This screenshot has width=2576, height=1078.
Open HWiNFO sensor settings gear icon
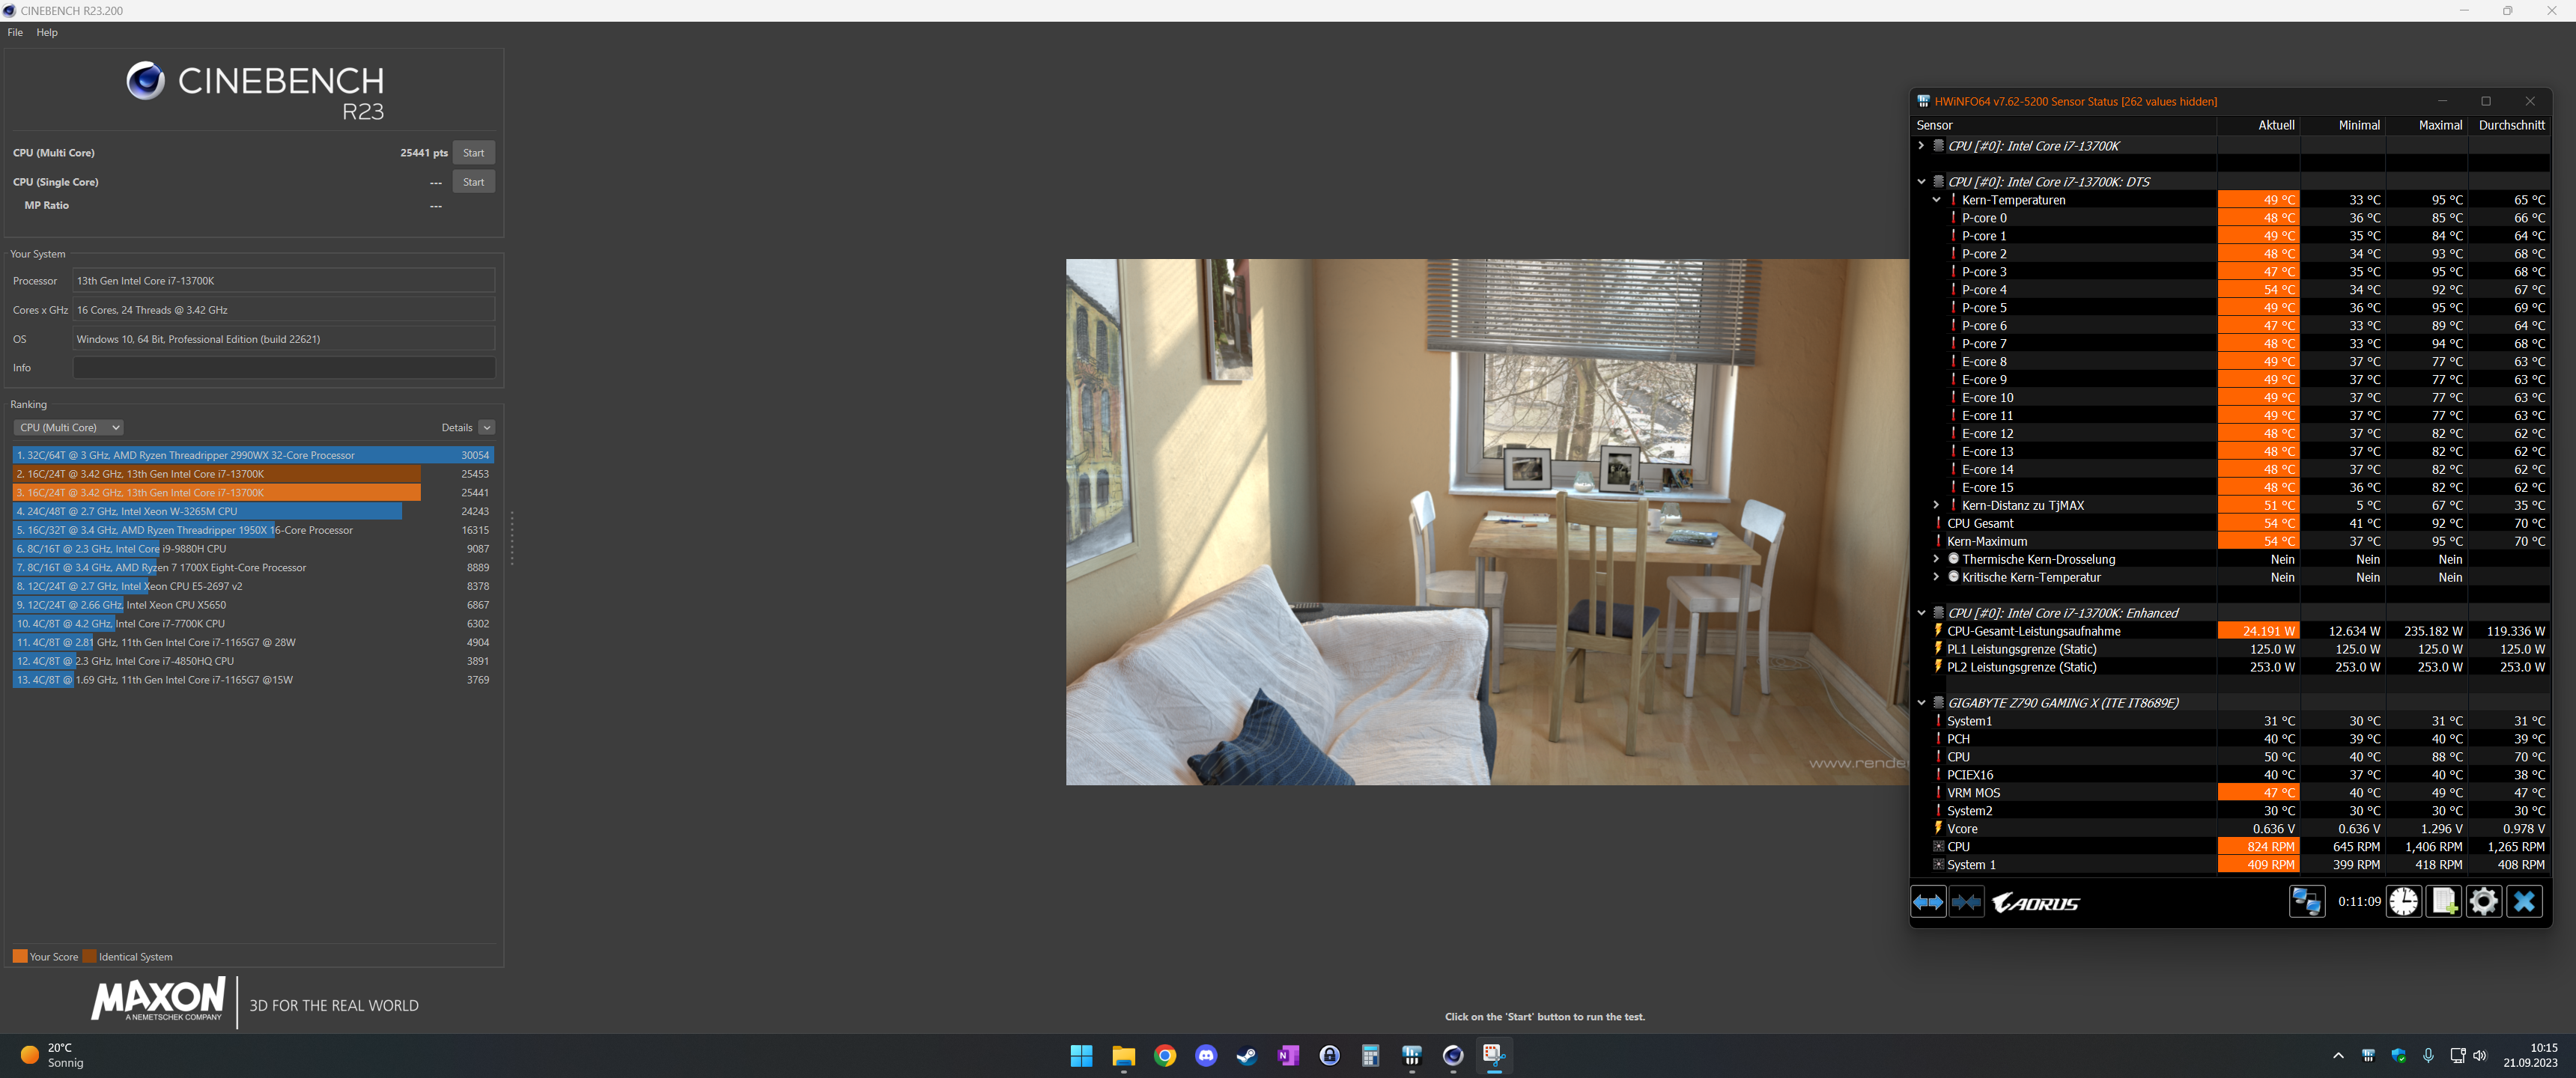[x=2483, y=902]
